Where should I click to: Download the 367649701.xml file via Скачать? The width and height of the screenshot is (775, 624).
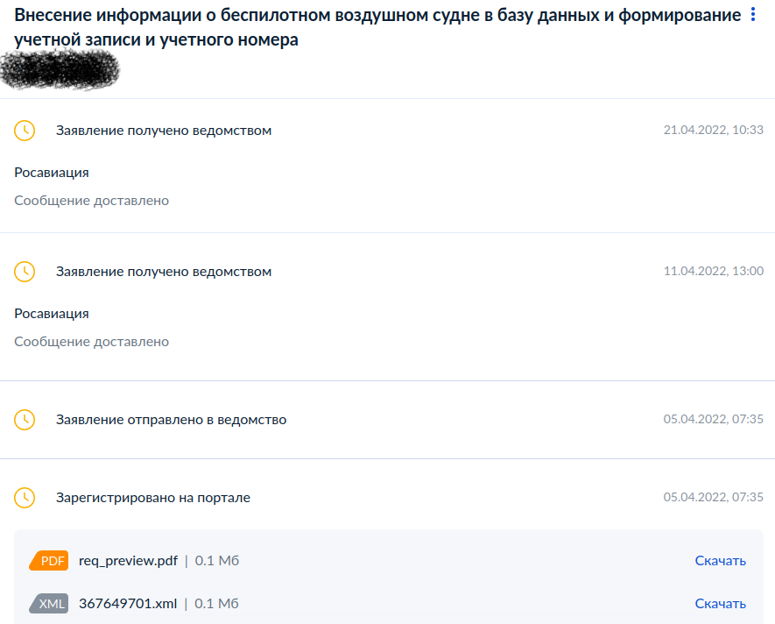720,604
